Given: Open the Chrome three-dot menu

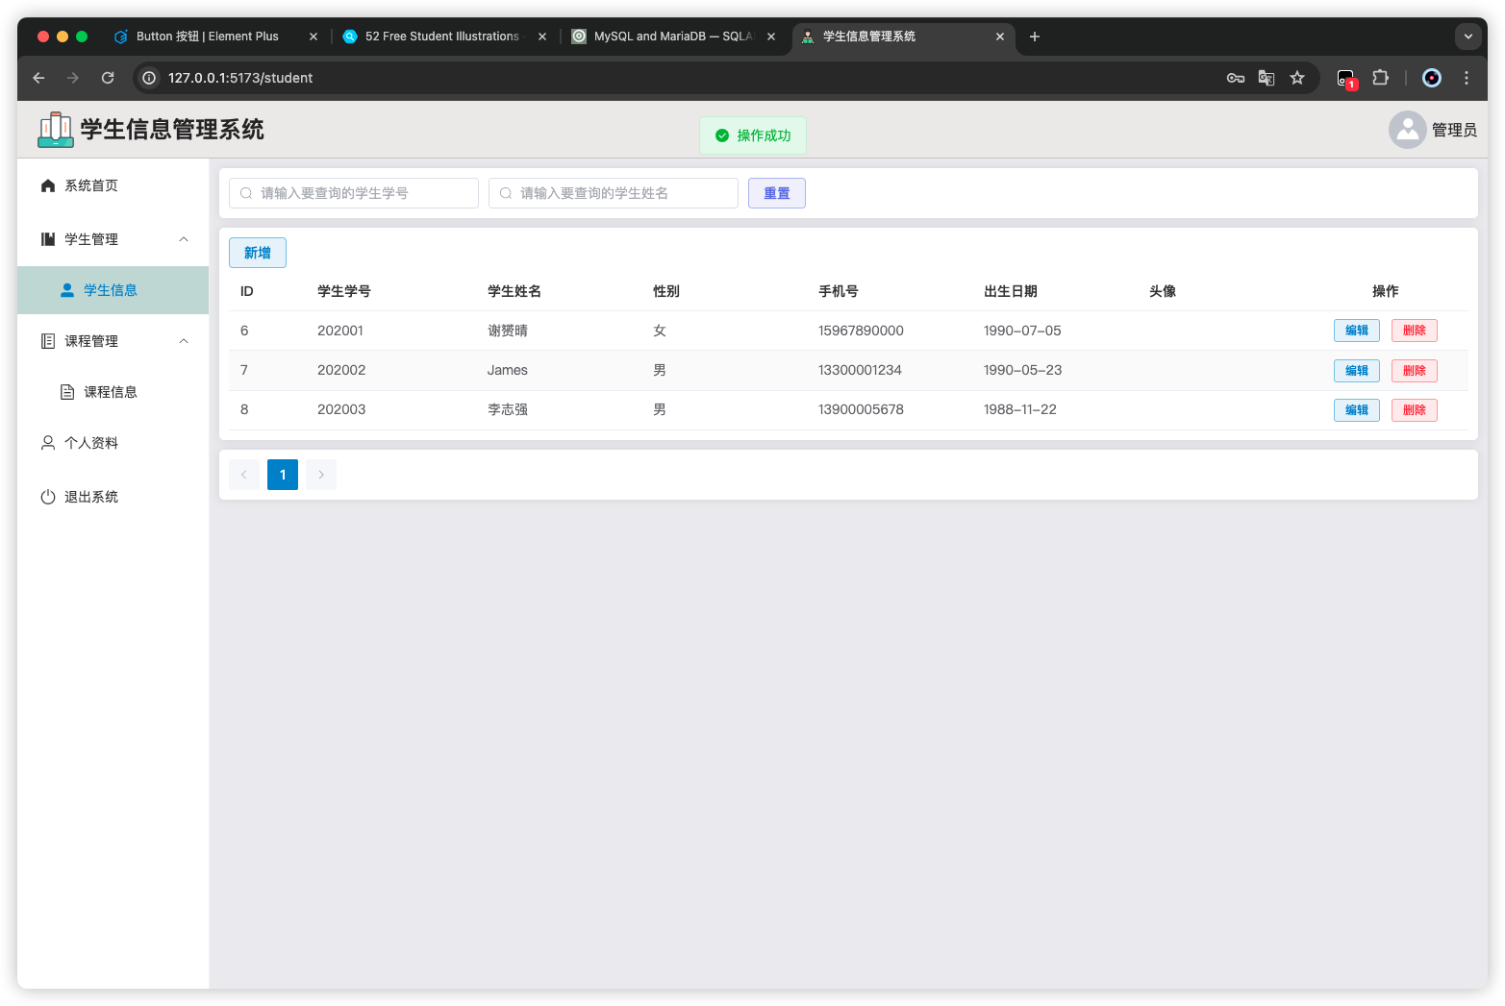Looking at the screenshot, I should (1467, 78).
